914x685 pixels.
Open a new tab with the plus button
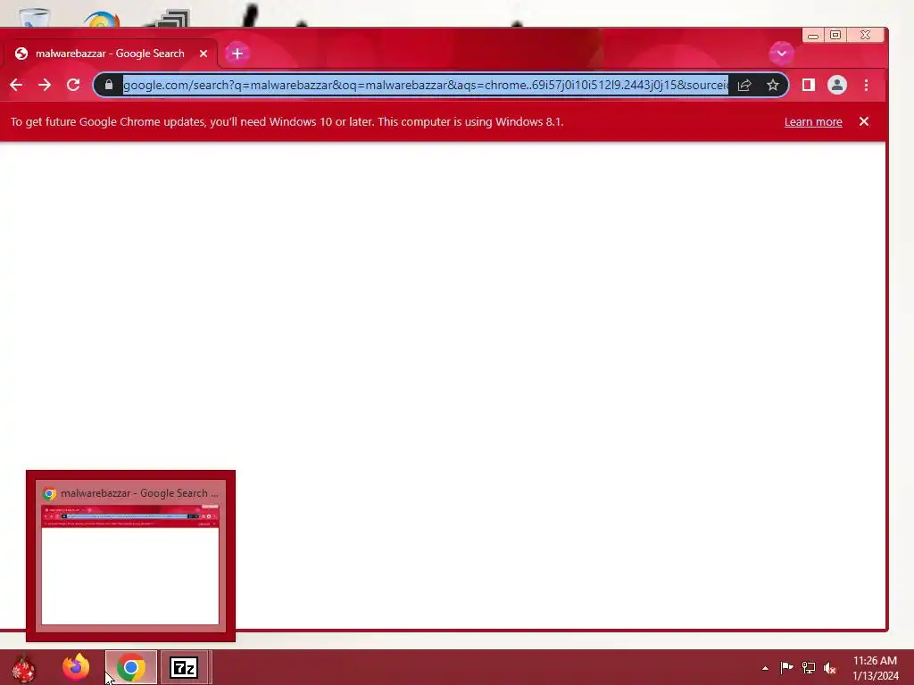point(237,54)
